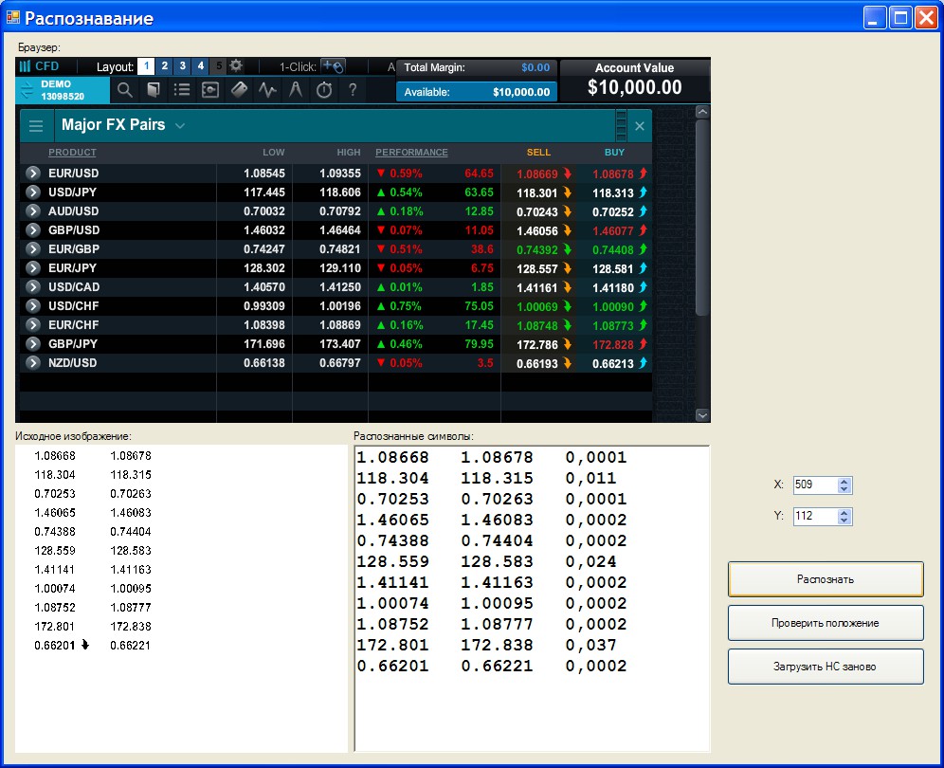Expand the AUD/USD row arrow
This screenshot has height=768, width=944.
click(x=33, y=211)
